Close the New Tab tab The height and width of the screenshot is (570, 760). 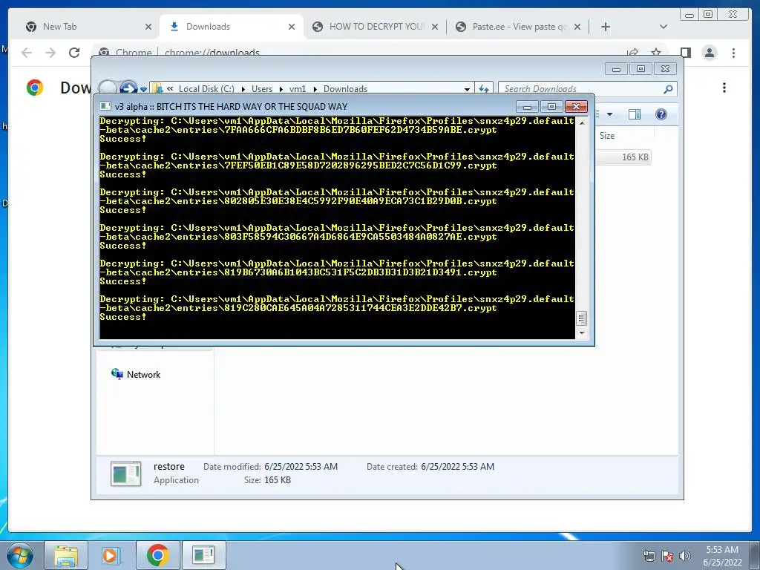coord(148,27)
